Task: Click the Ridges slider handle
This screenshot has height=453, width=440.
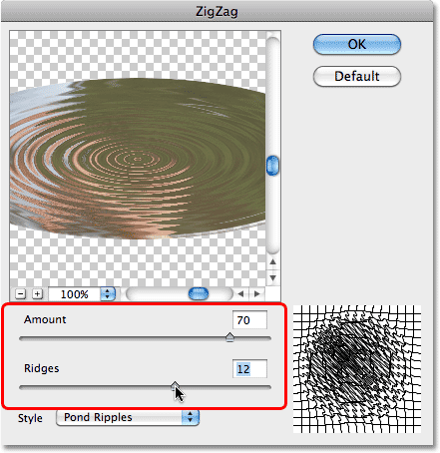Action: [175, 386]
